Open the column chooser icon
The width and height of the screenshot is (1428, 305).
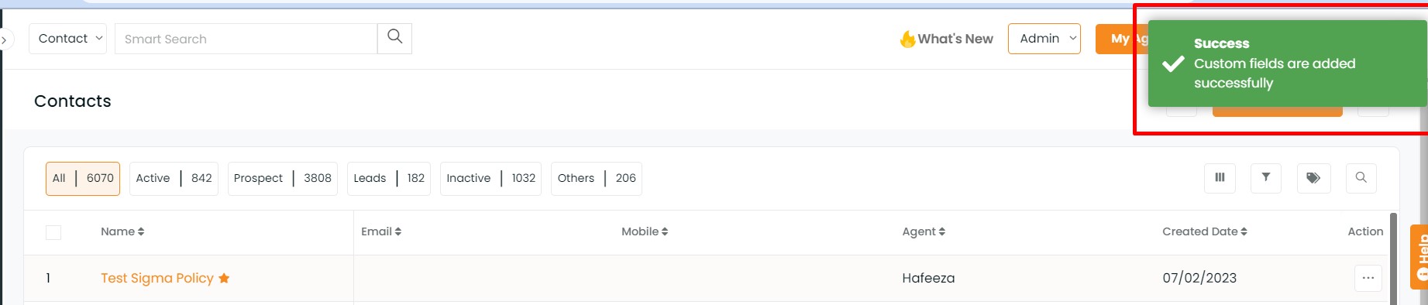(x=1220, y=178)
